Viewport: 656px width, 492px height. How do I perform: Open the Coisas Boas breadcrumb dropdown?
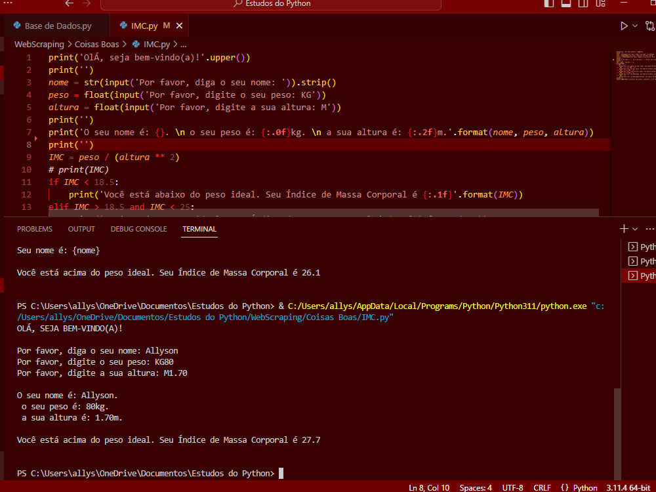96,44
